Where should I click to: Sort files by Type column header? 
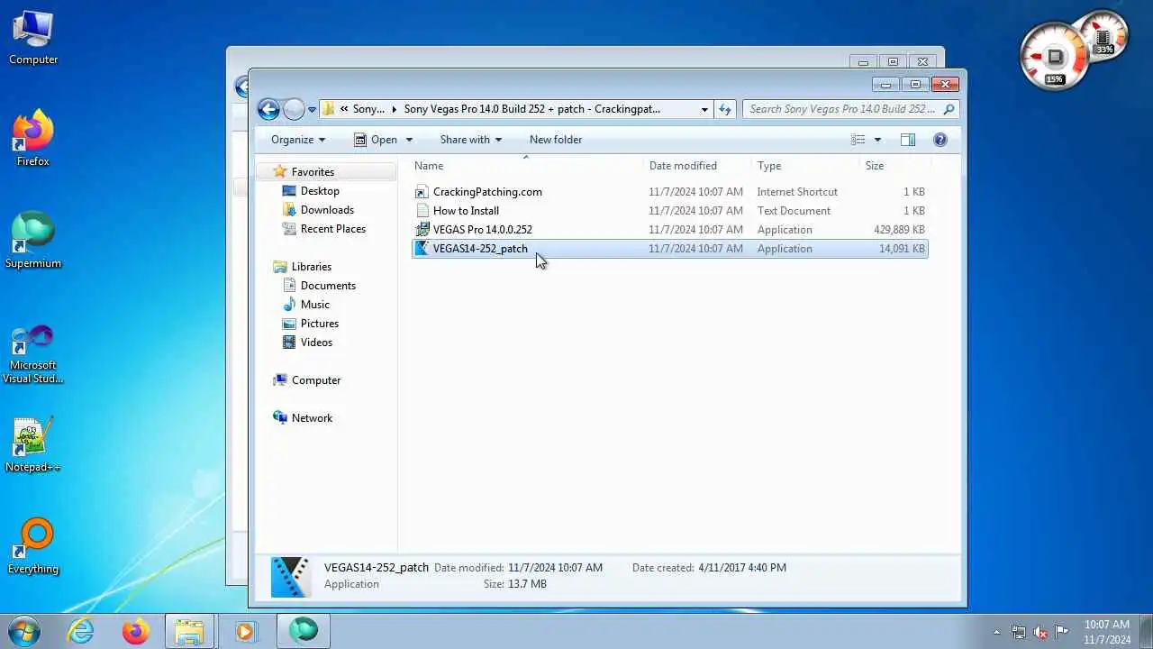tap(806, 166)
